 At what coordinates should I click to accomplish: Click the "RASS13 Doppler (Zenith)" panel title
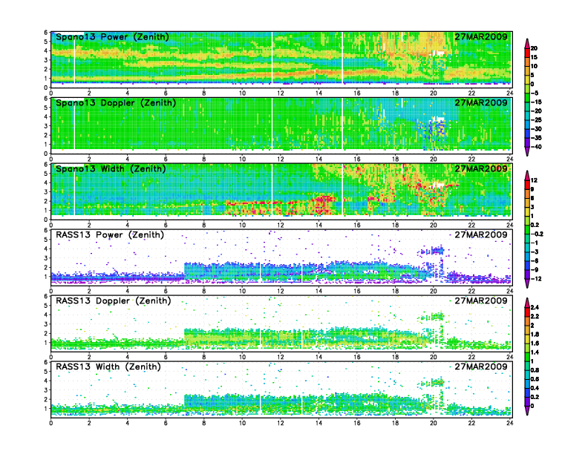click(x=114, y=300)
